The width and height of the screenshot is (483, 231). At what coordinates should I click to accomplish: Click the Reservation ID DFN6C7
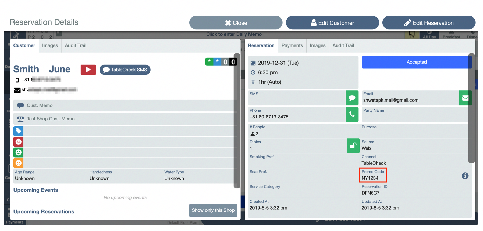370,193
